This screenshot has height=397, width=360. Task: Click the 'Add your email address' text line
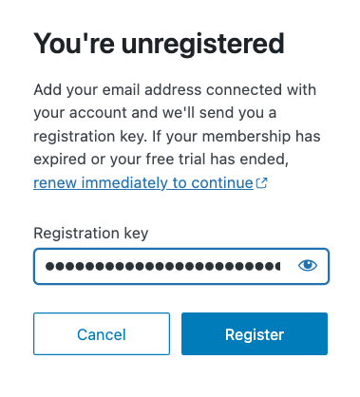pyautogui.click(x=175, y=89)
